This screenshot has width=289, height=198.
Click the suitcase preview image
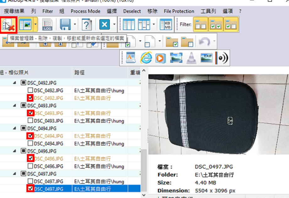click(x=219, y=114)
